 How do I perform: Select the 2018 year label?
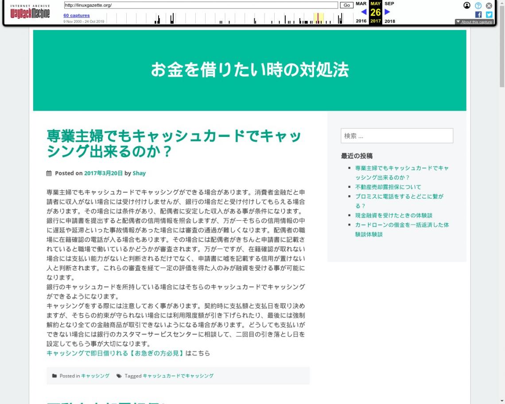[x=390, y=21]
